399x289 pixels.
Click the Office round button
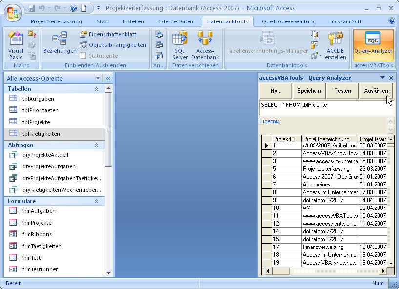click(13, 12)
